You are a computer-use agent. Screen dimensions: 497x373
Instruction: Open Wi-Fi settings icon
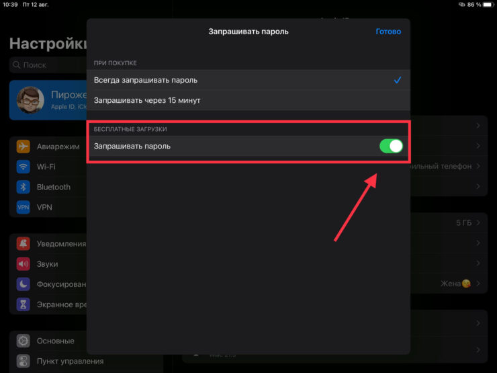(24, 167)
